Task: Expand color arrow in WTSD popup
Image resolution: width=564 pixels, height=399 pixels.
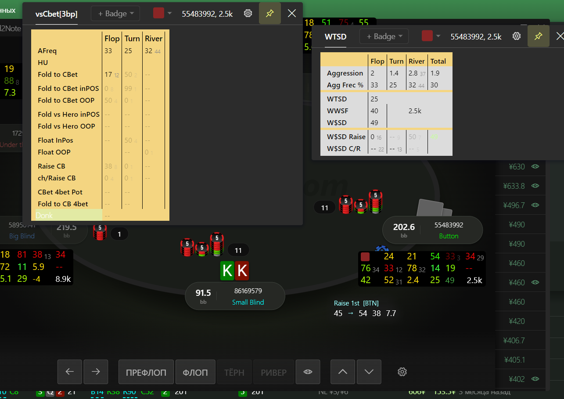Action: [x=438, y=36]
